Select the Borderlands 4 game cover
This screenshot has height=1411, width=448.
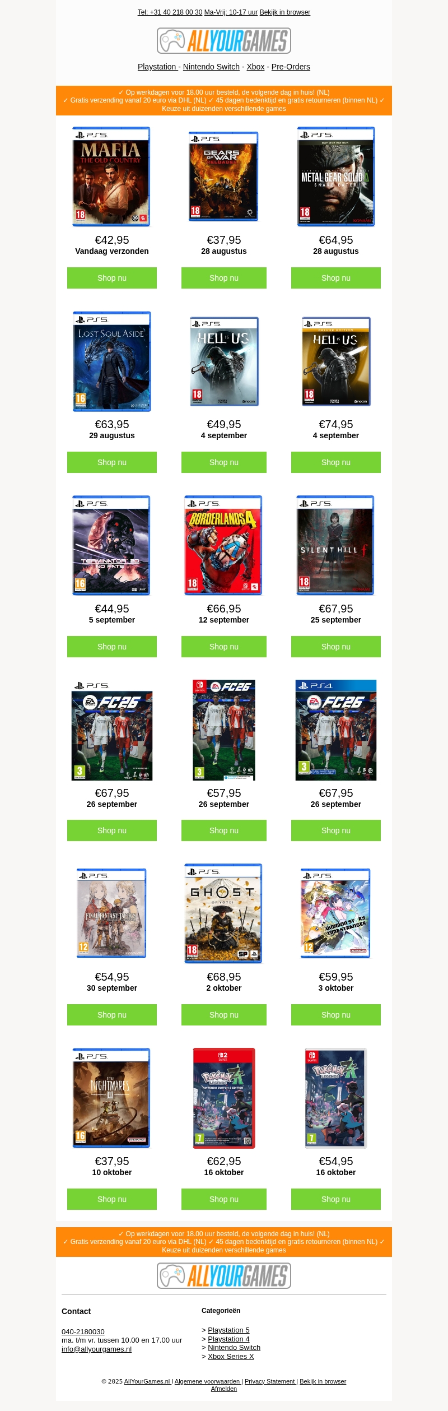[223, 545]
